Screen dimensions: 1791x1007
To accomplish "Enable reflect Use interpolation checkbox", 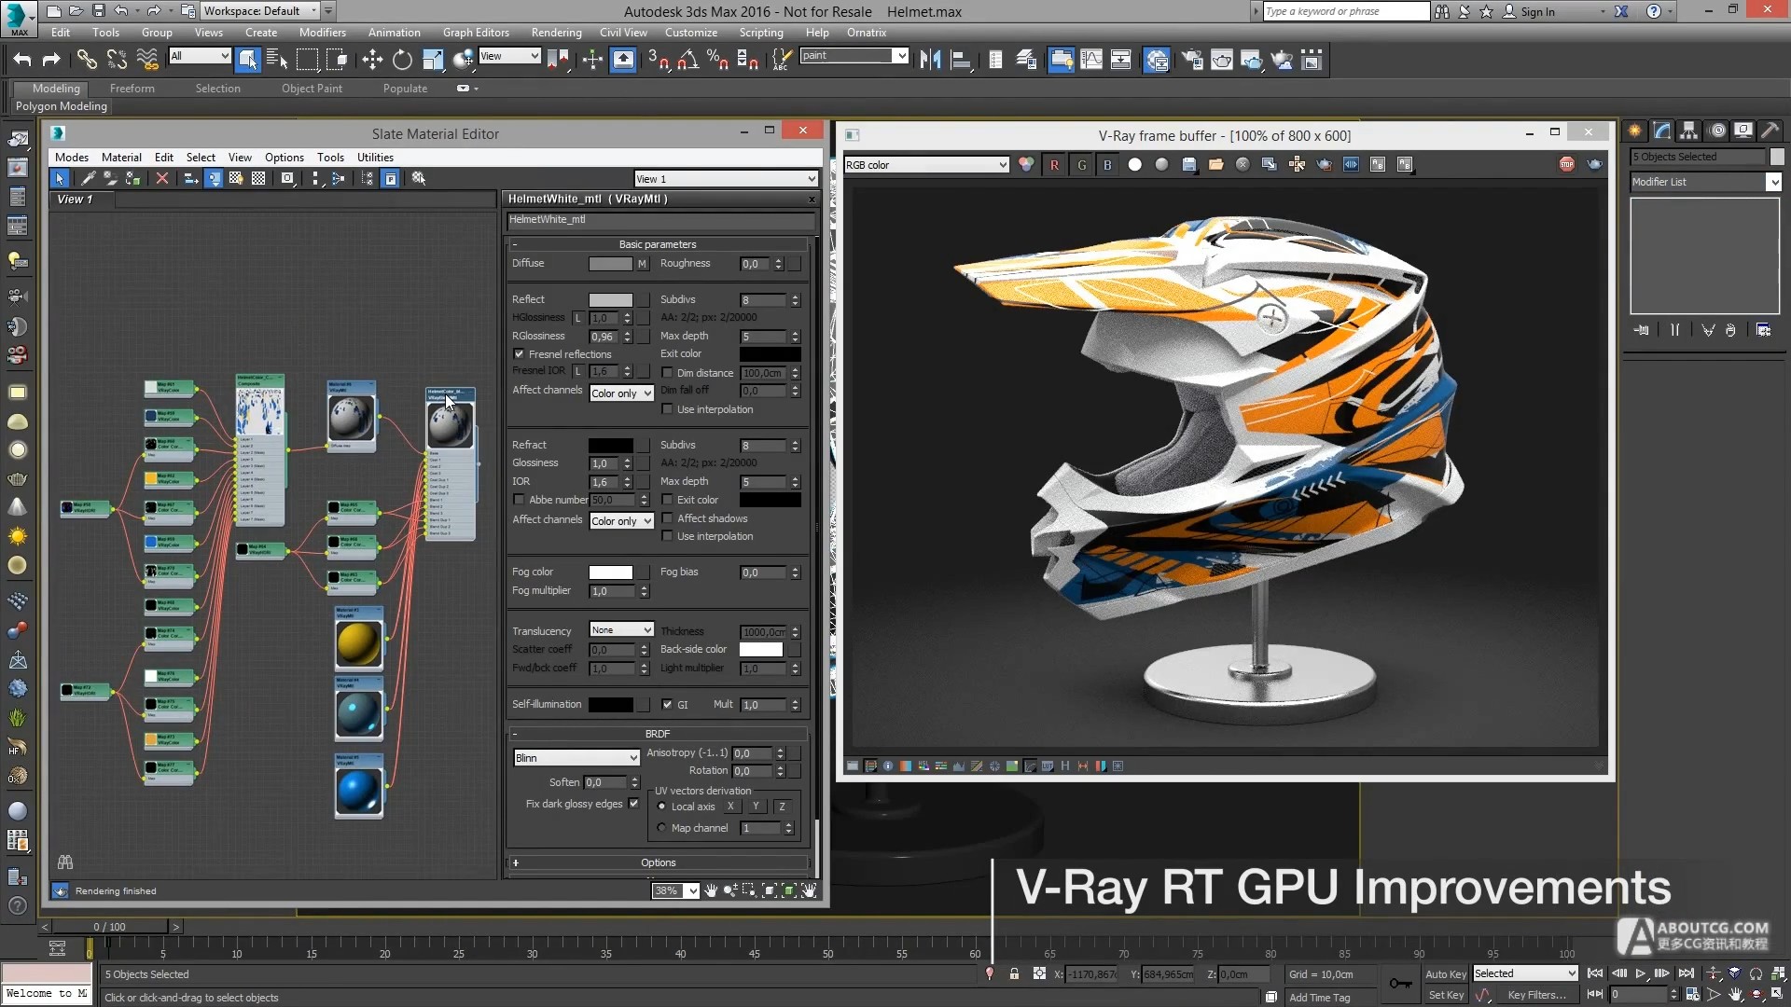I will click(x=667, y=409).
